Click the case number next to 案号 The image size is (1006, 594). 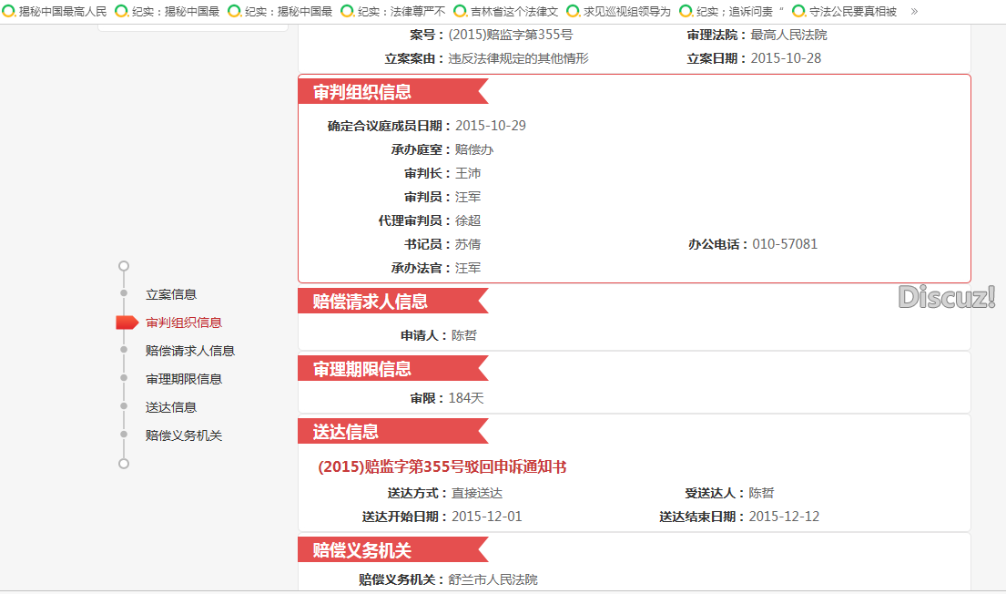click(511, 36)
